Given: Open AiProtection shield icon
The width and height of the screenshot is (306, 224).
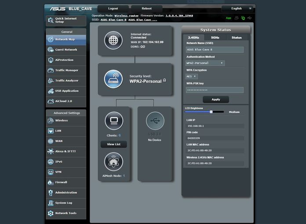Looking at the screenshot, I should [51, 60].
